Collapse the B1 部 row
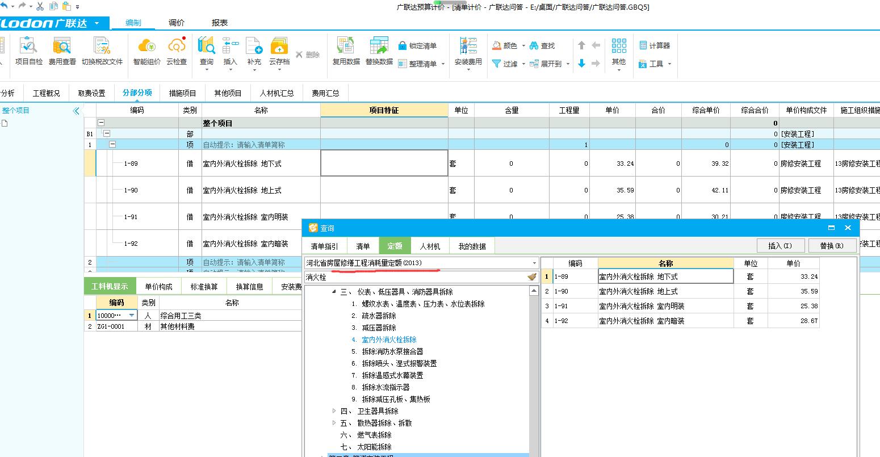Image resolution: width=880 pixels, height=457 pixels. [106, 133]
